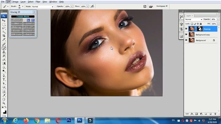221x124 pixels.
Task: Select the Type tool
Action: pos(4,80)
